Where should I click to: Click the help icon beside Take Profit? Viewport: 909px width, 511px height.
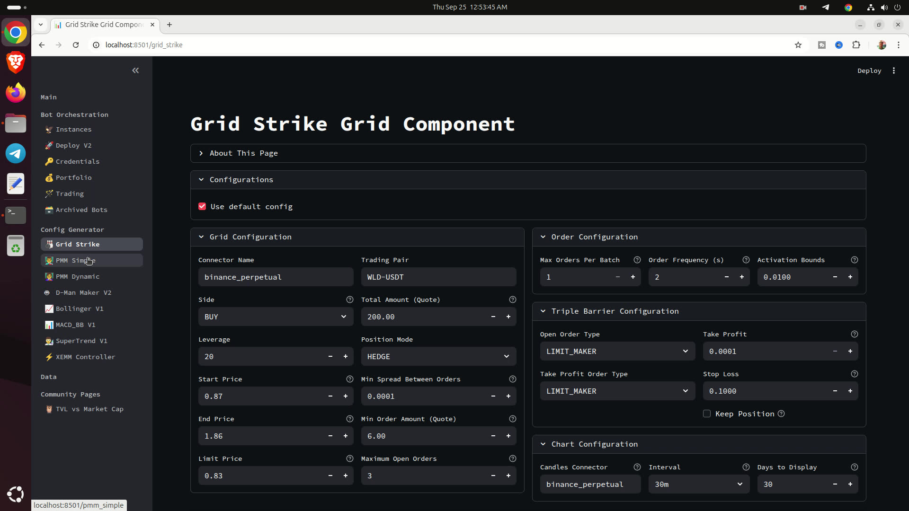pos(854,334)
